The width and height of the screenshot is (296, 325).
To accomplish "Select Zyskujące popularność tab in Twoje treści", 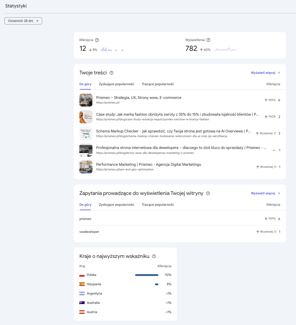I will point(116,84).
